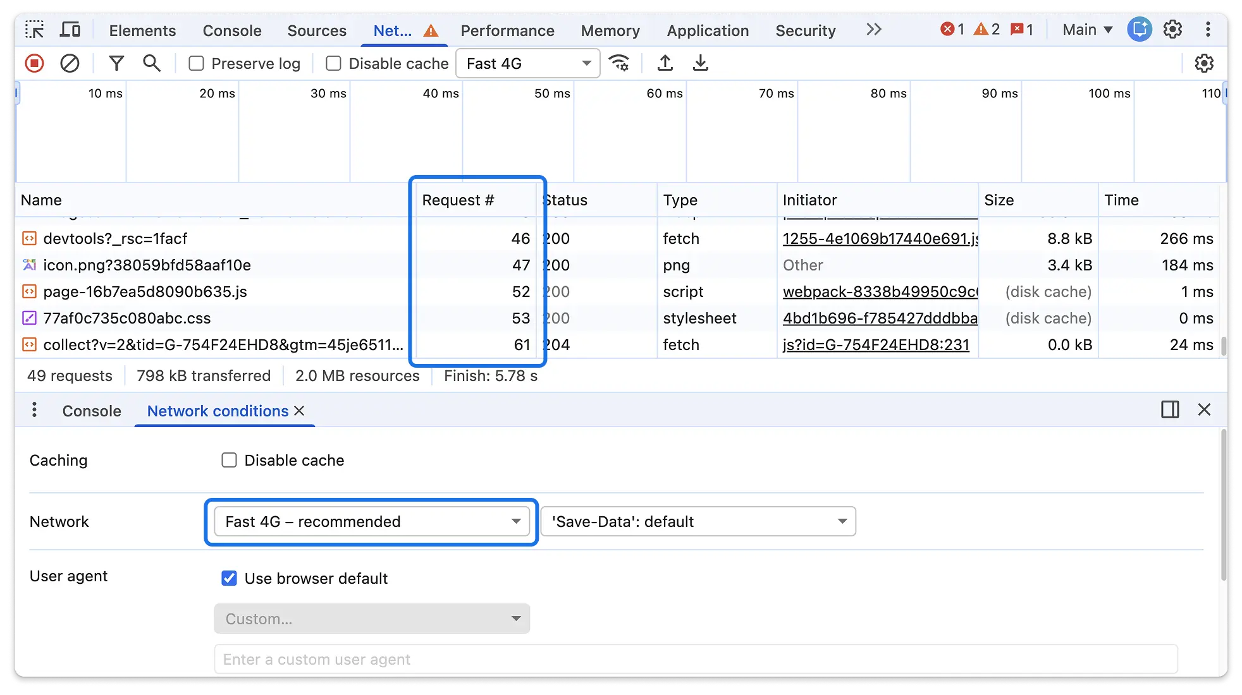Switch to the drawer Console tab
The width and height of the screenshot is (1242, 695).
[x=92, y=411]
